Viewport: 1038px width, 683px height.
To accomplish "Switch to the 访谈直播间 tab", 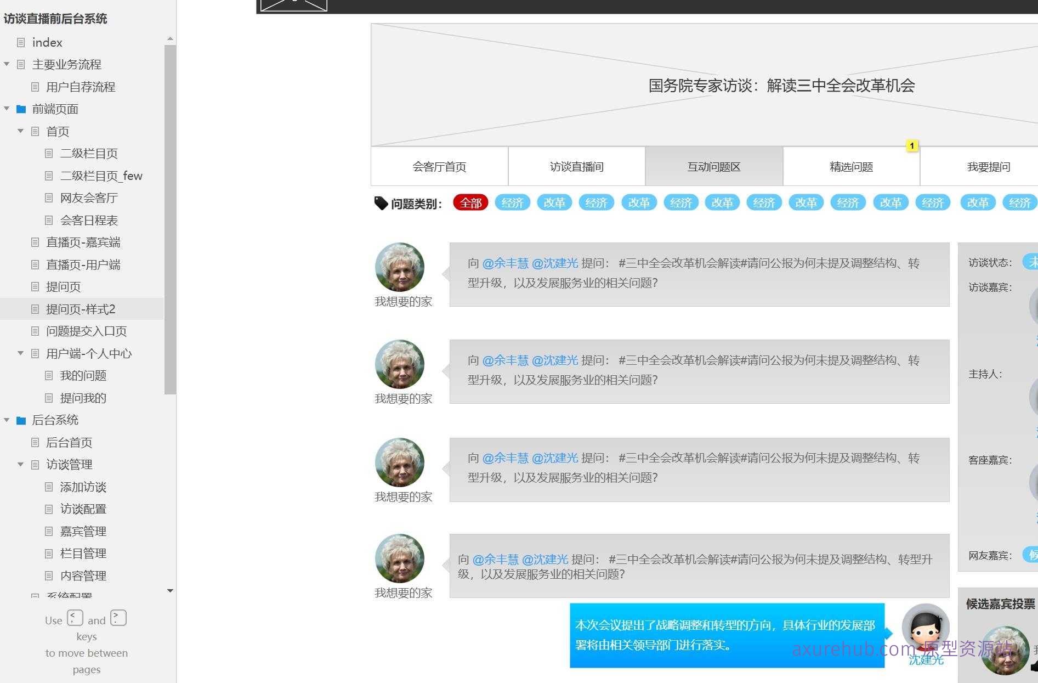I will (576, 167).
